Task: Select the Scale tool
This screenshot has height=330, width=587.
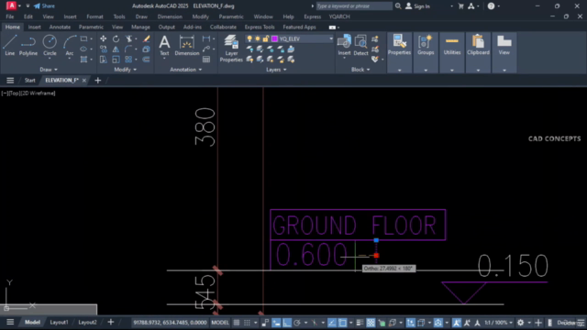Action: [x=116, y=59]
